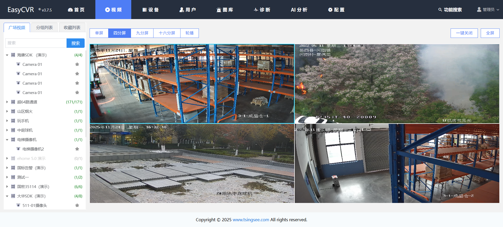Click the camera icon beside 电梯摄像机2
503x227 pixels.
pos(18,149)
